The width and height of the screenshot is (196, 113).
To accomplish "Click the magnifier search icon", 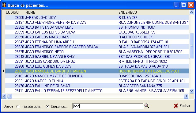I will (x=147, y=106).
